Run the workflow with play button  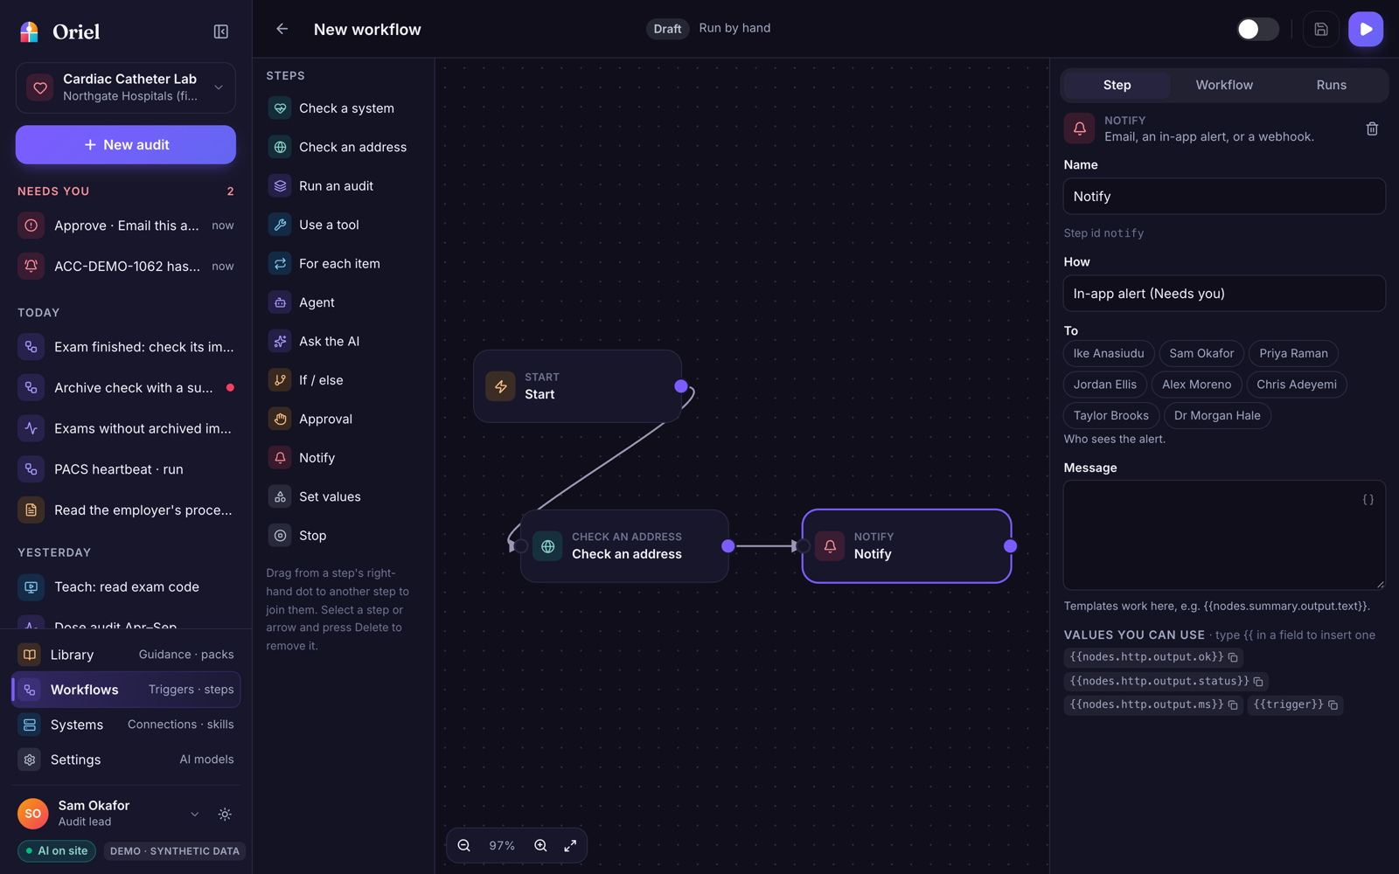[x=1366, y=29]
